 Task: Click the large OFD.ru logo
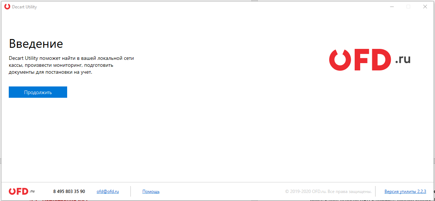(x=370, y=60)
